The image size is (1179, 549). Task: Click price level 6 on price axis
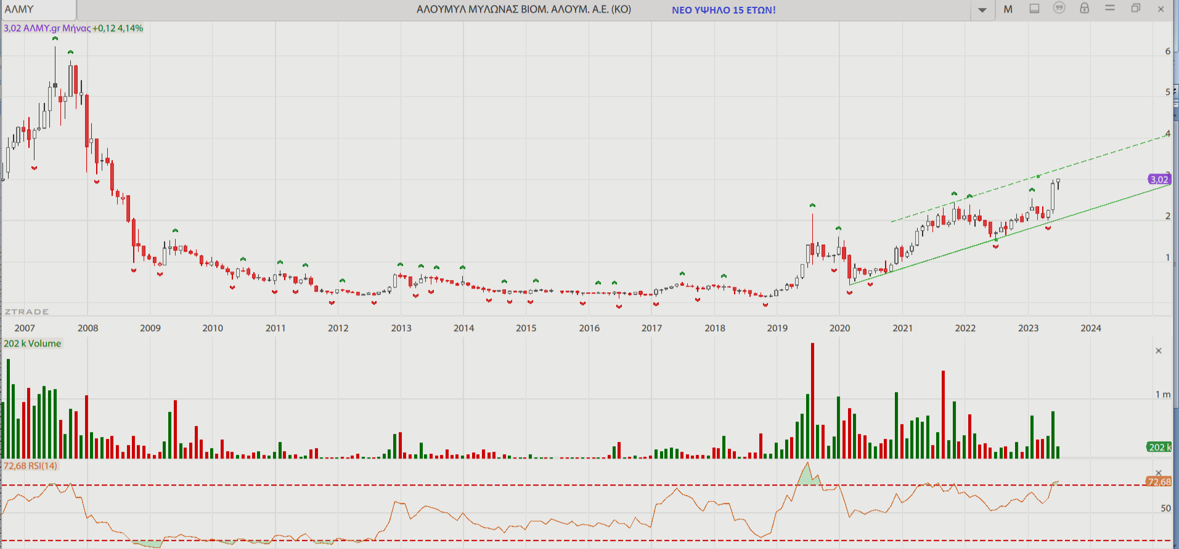[1168, 51]
